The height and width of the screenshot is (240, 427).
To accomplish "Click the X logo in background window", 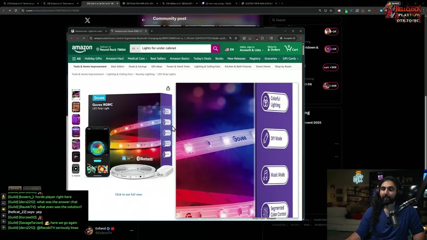I will click(87, 21).
